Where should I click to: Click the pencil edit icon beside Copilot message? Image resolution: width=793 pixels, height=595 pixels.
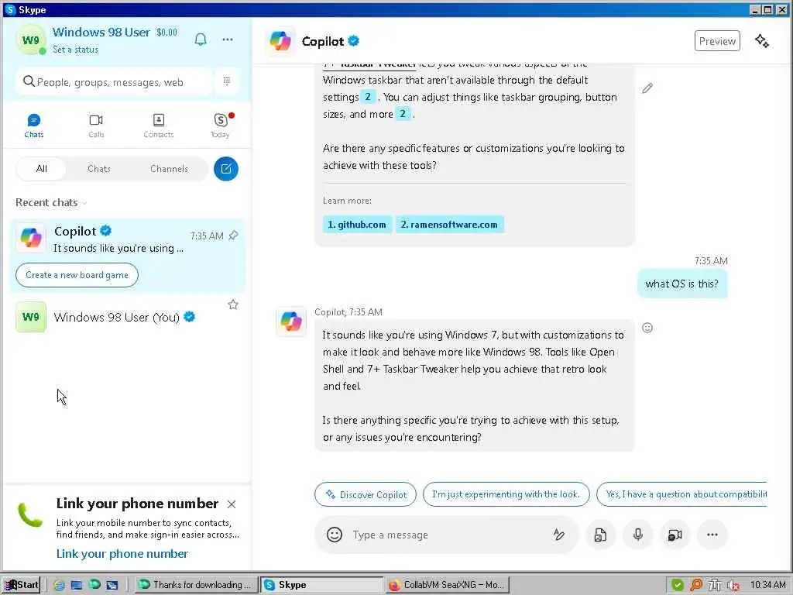pyautogui.click(x=647, y=88)
